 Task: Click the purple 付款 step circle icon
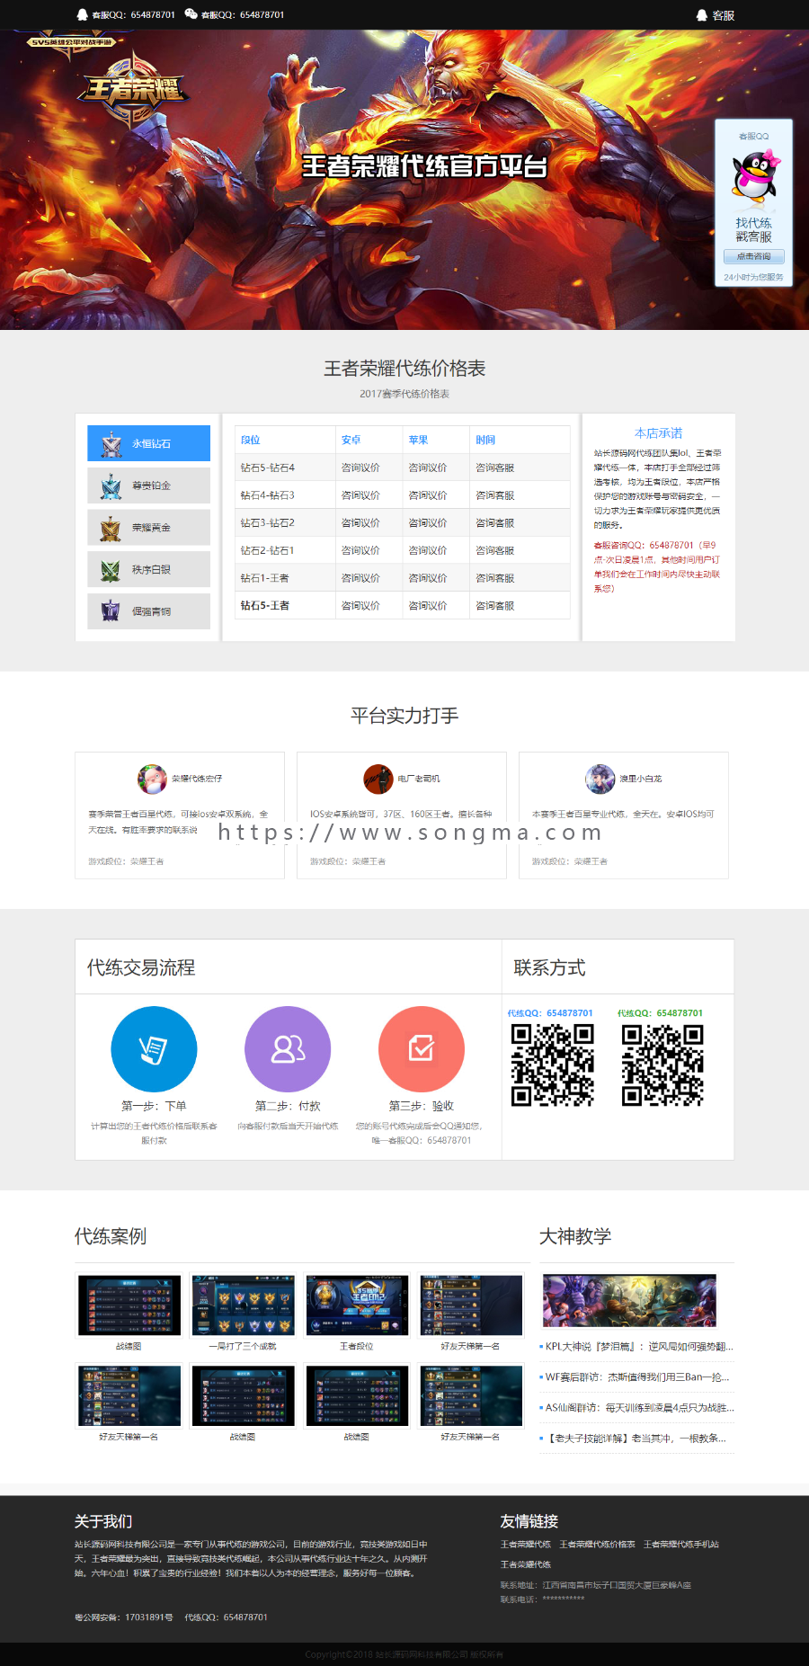[288, 1049]
